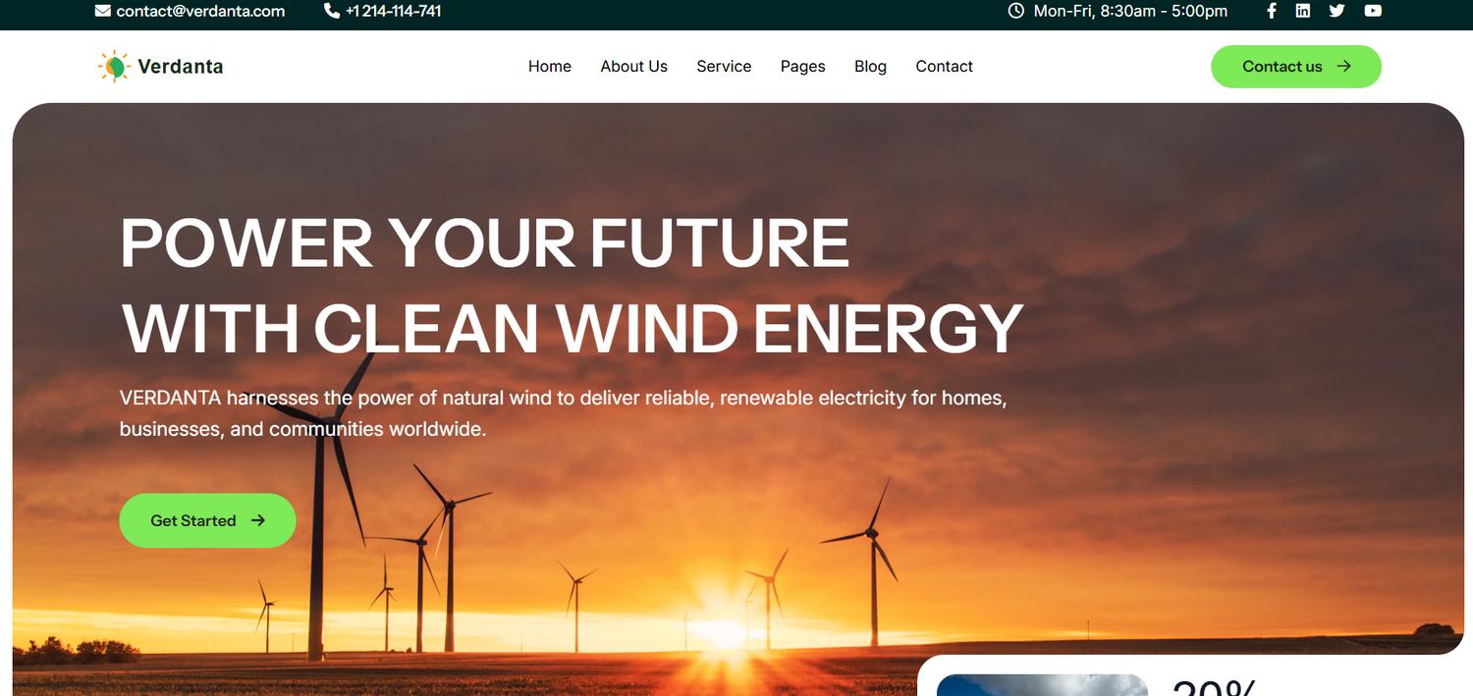
Task: Click the phone handset icon
Action: [x=332, y=11]
